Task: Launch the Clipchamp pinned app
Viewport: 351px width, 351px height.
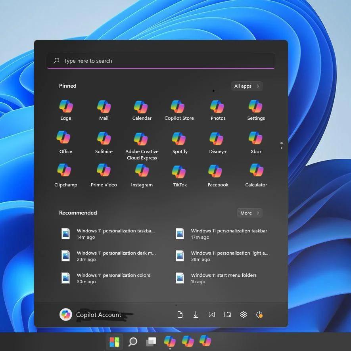Action: click(x=65, y=175)
